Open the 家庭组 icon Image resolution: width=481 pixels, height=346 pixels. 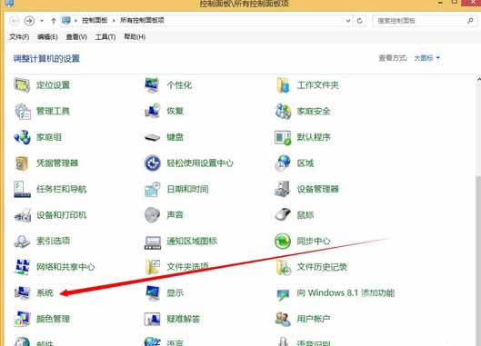(x=22, y=137)
